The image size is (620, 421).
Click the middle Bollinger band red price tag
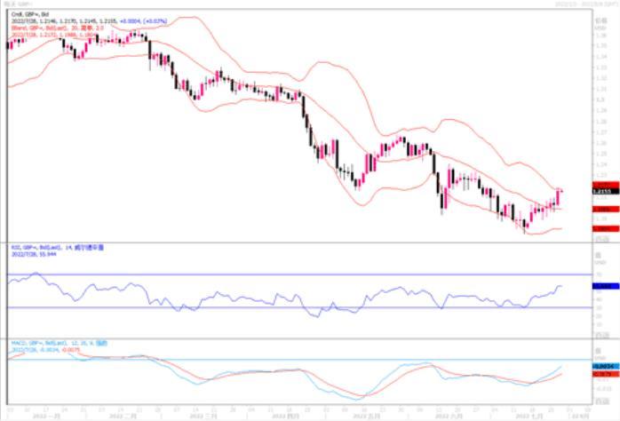606,209
